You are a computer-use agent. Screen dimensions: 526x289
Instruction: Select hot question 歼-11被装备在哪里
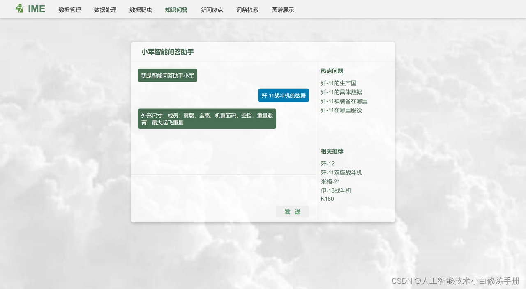coord(344,101)
